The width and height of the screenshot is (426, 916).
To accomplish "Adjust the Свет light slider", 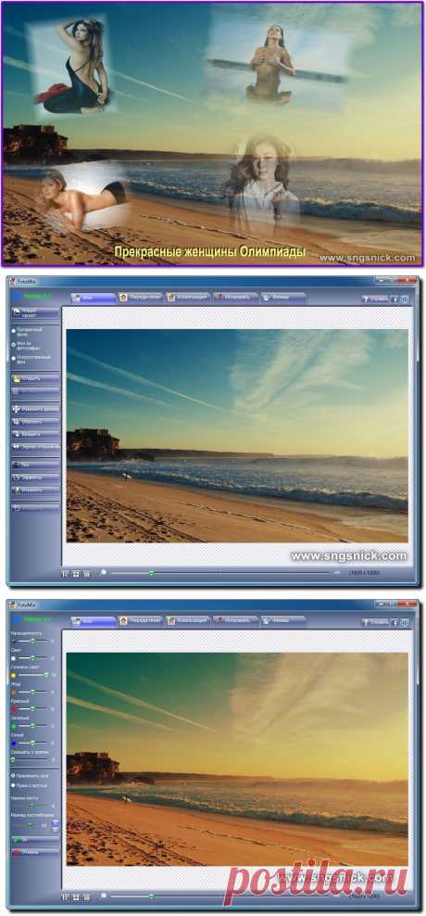I will [x=32, y=657].
